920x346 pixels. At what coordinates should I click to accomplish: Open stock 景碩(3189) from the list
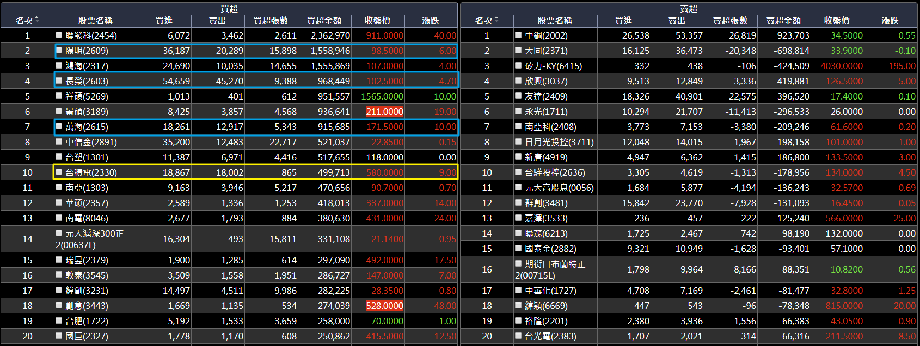[x=87, y=112]
